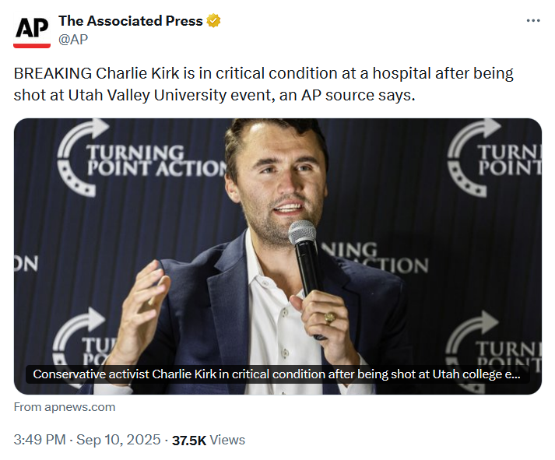Click the Sep 10, 2025 post date
The width and height of the screenshot is (555, 460).
coord(117,440)
